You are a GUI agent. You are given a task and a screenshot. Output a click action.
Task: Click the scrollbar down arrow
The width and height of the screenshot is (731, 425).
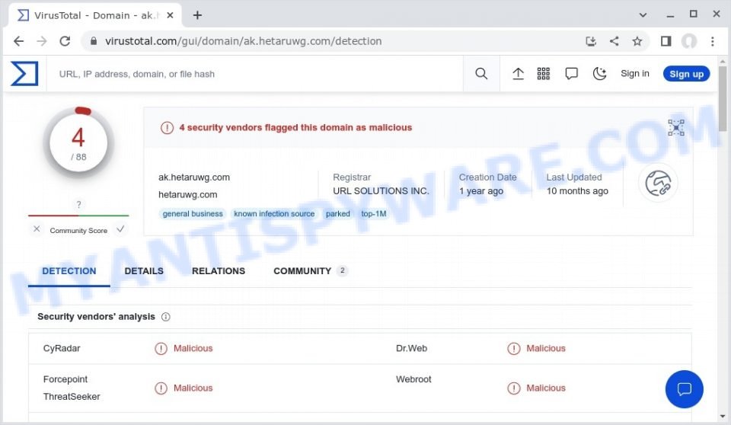coord(723,417)
